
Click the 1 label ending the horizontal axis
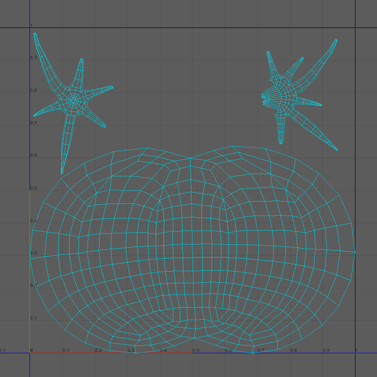357,350
